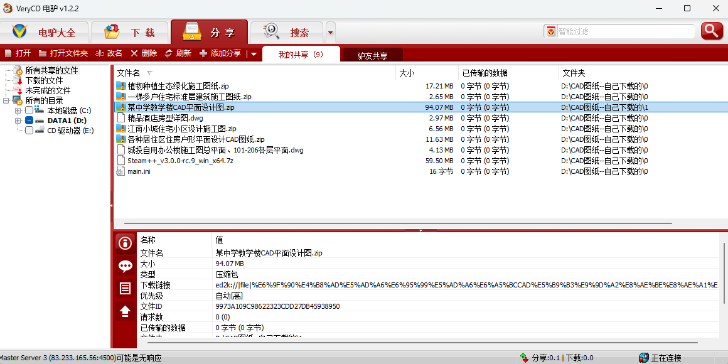Viewport: 728px width, 364px height.
Task: Open the comments speech bubble panel
Action: (x=125, y=266)
